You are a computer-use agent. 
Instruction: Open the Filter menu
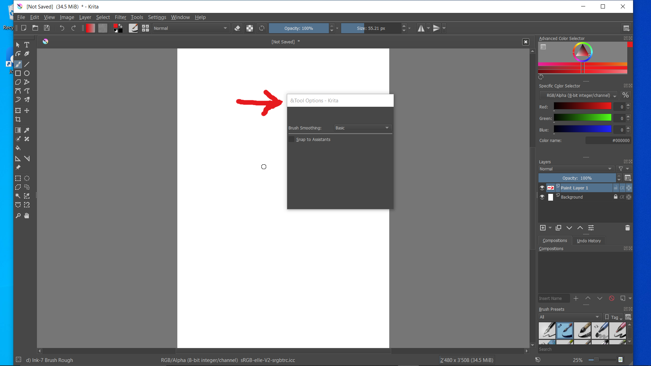(120, 17)
